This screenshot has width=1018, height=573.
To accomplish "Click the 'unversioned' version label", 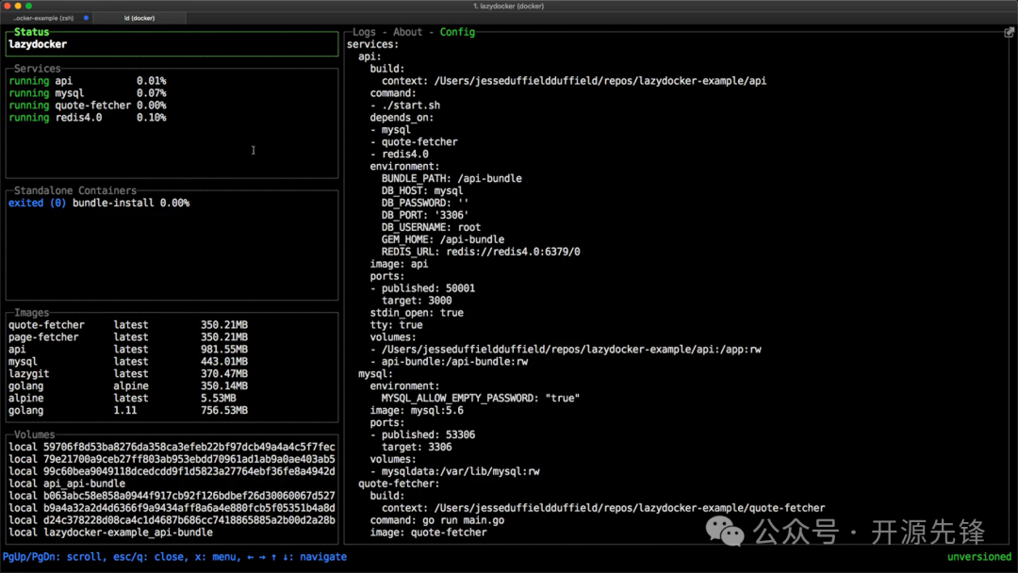I will point(979,557).
